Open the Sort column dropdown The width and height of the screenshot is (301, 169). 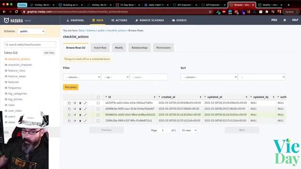[209, 77]
